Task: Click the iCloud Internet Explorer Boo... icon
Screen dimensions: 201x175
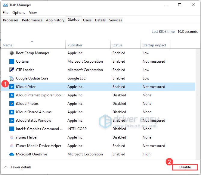Action: pyautogui.click(x=12, y=95)
